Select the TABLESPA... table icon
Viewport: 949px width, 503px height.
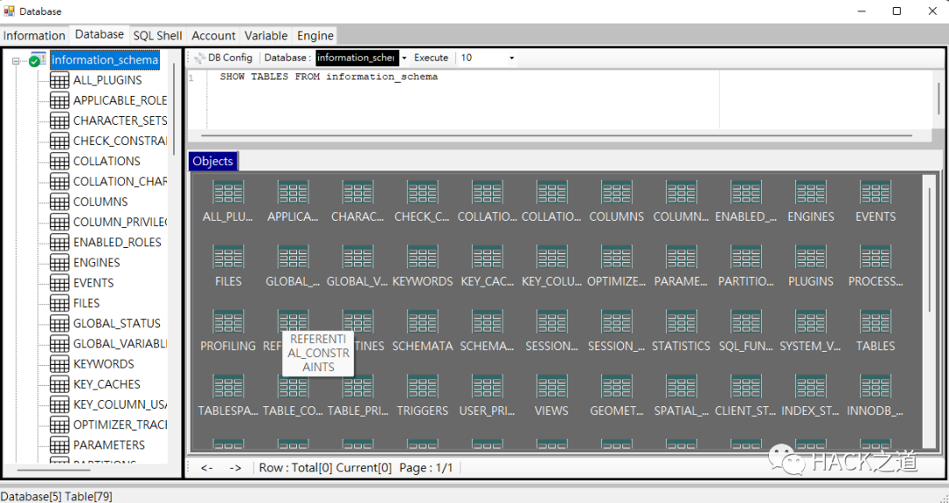[x=228, y=387]
